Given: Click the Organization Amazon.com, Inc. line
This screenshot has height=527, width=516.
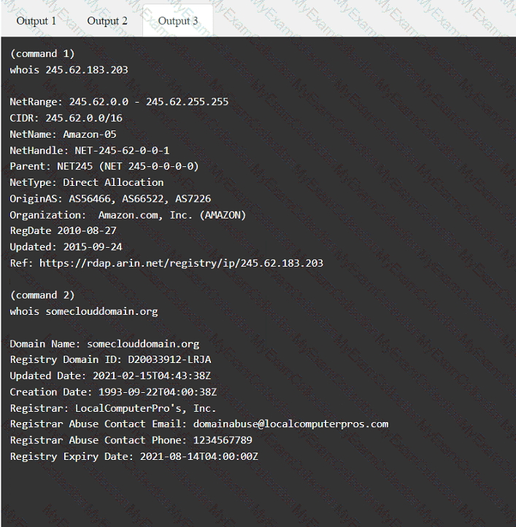Looking at the screenshot, I should coord(128,214).
